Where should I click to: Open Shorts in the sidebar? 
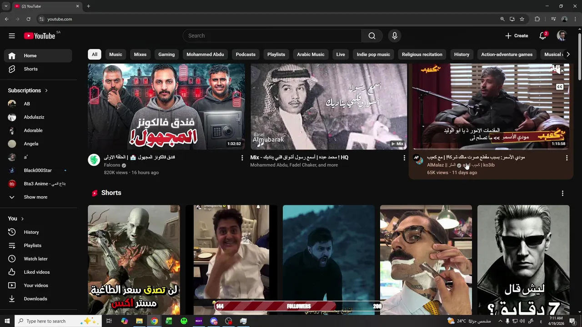click(x=38, y=69)
